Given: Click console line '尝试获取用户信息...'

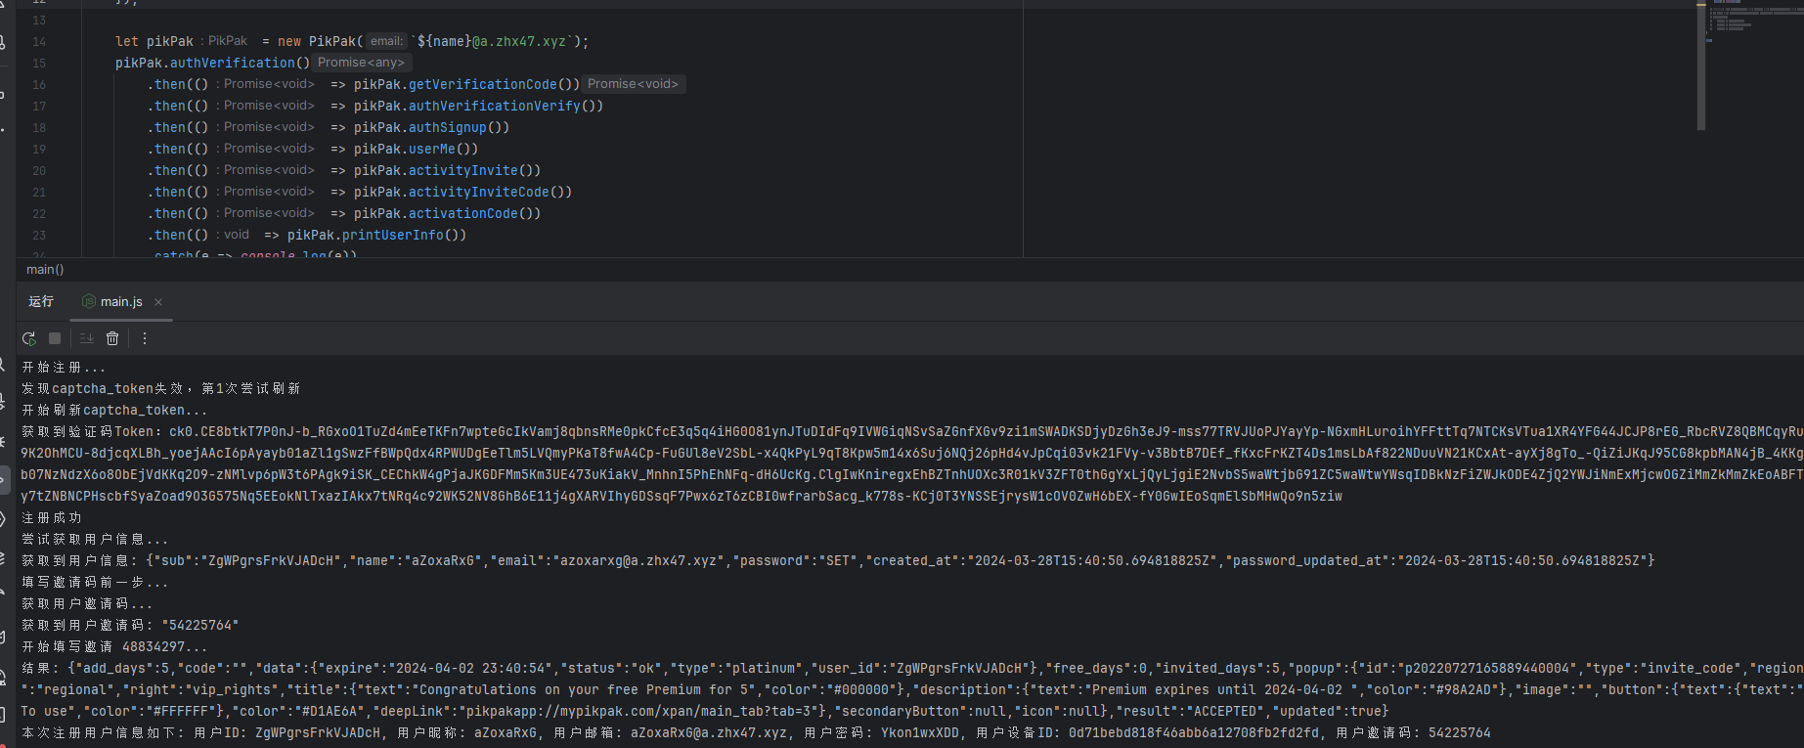Looking at the screenshot, I should pyautogui.click(x=95, y=540).
